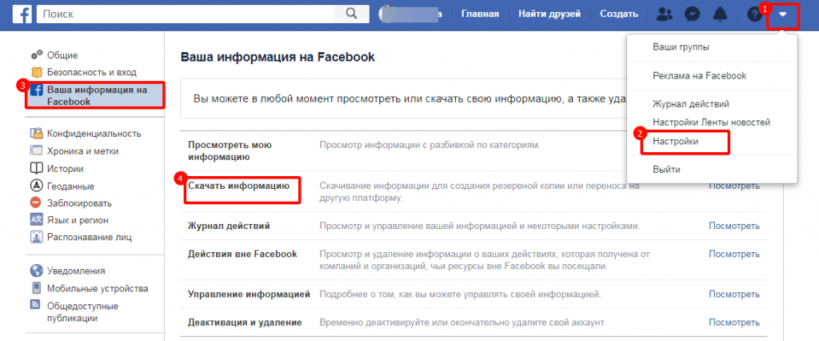The height and width of the screenshot is (341, 819).
Task: Click the Распознавание лиц icon
Action: pos(36,237)
